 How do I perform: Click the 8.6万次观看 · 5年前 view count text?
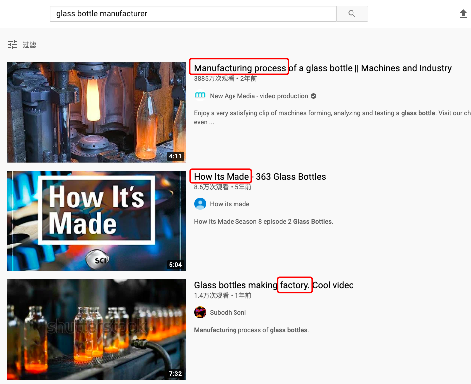point(223,187)
